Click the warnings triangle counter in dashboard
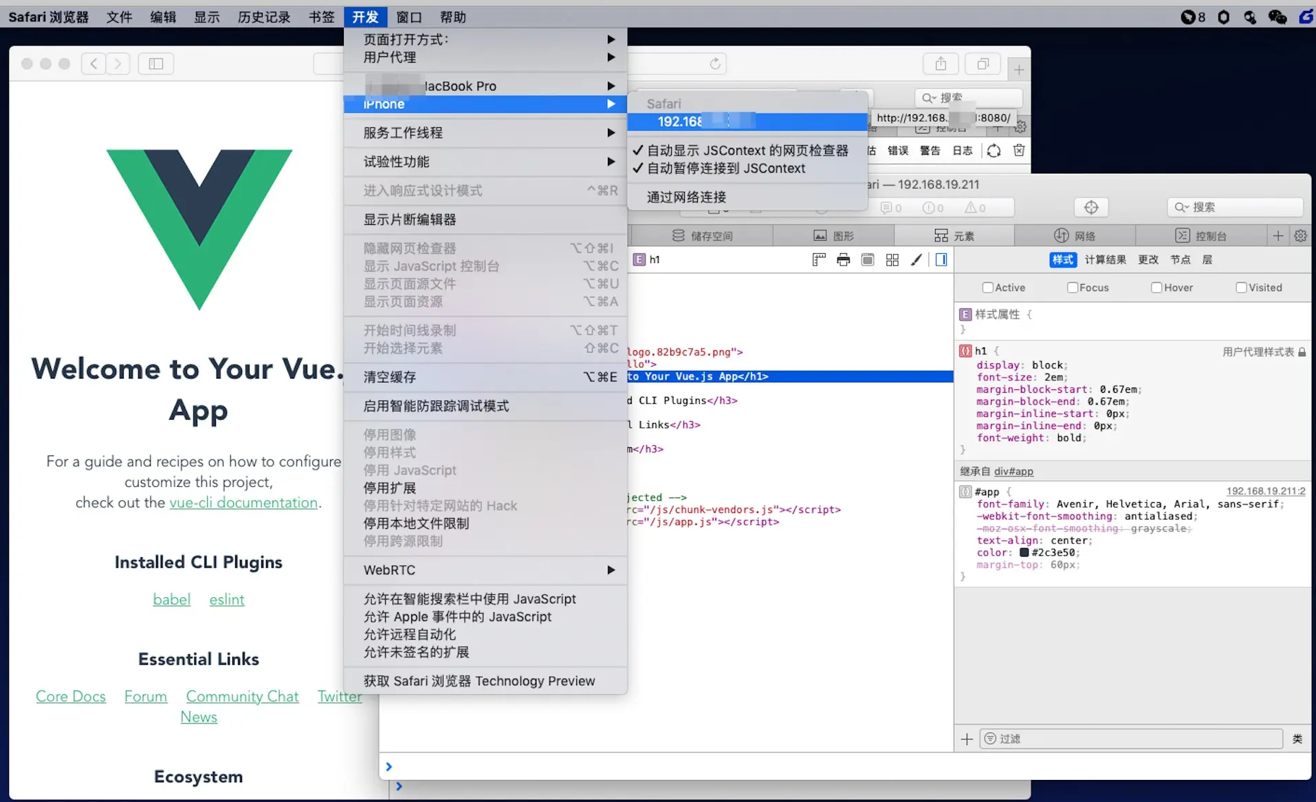Screen dimensions: 1316x802 (975, 208)
